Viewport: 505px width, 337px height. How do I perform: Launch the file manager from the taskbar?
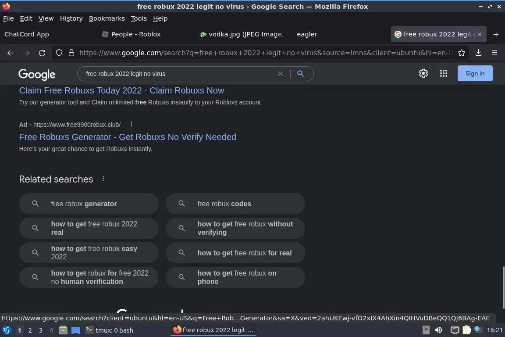tap(63, 330)
